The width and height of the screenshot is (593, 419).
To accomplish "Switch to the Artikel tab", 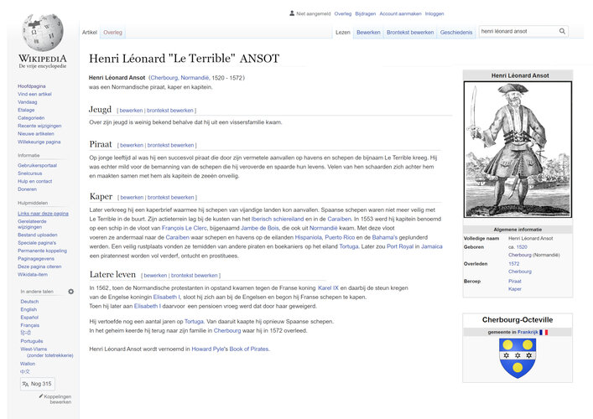I will 90,33.
